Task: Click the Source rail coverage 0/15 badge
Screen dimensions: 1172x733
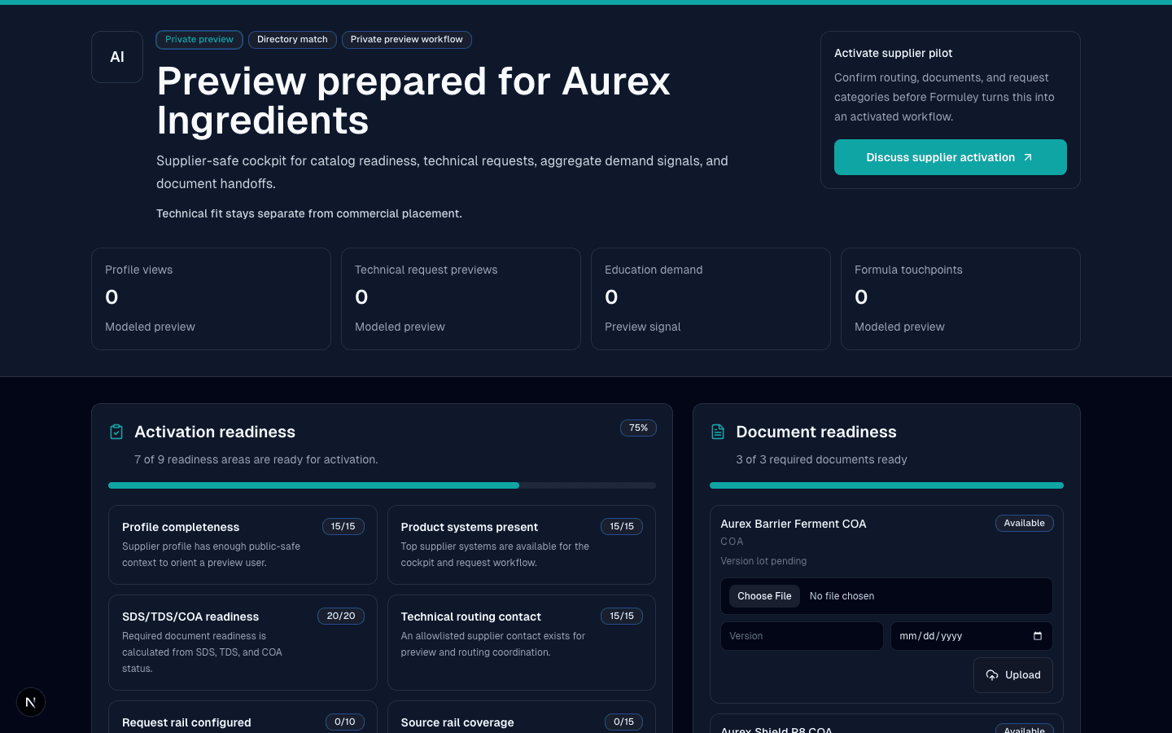Action: [x=623, y=722]
